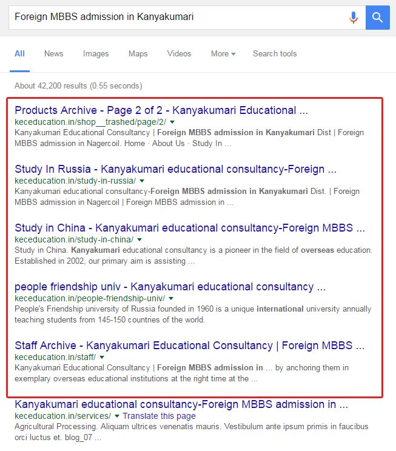Open the Maps results tab
Screen dimensions: 396x451
tap(138, 54)
